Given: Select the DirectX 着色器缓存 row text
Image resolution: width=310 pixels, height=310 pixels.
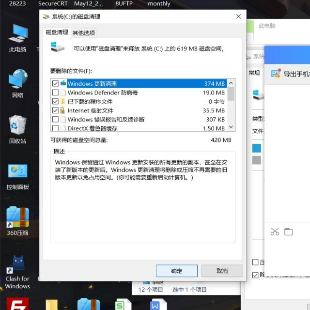Looking at the screenshot, I should point(93,128).
